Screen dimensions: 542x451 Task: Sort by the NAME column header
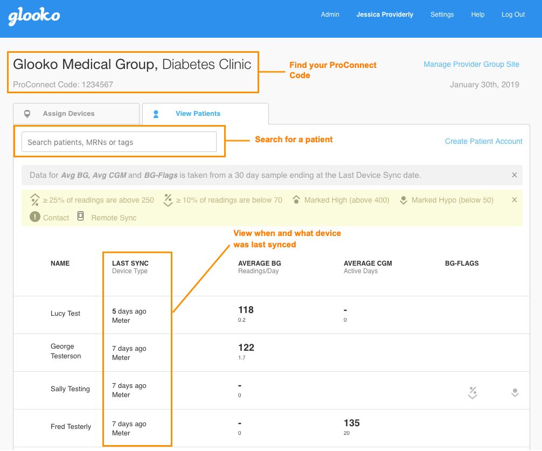pos(60,263)
